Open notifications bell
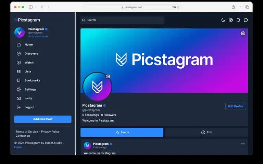The image size is (263, 164). tap(238, 20)
